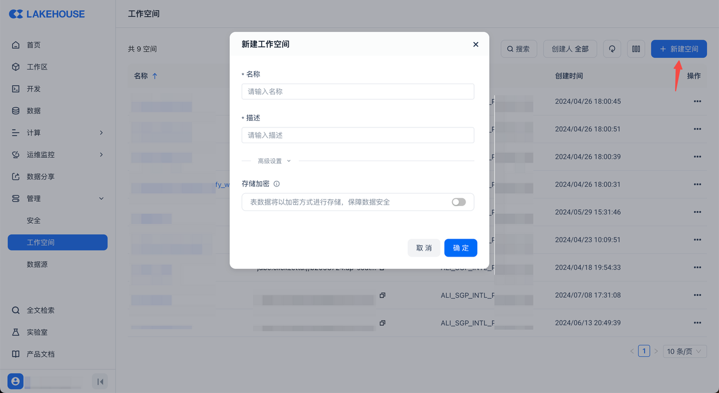The height and width of the screenshot is (393, 719).
Task: Select 安全 under the 管理 menu
Action: click(34, 221)
